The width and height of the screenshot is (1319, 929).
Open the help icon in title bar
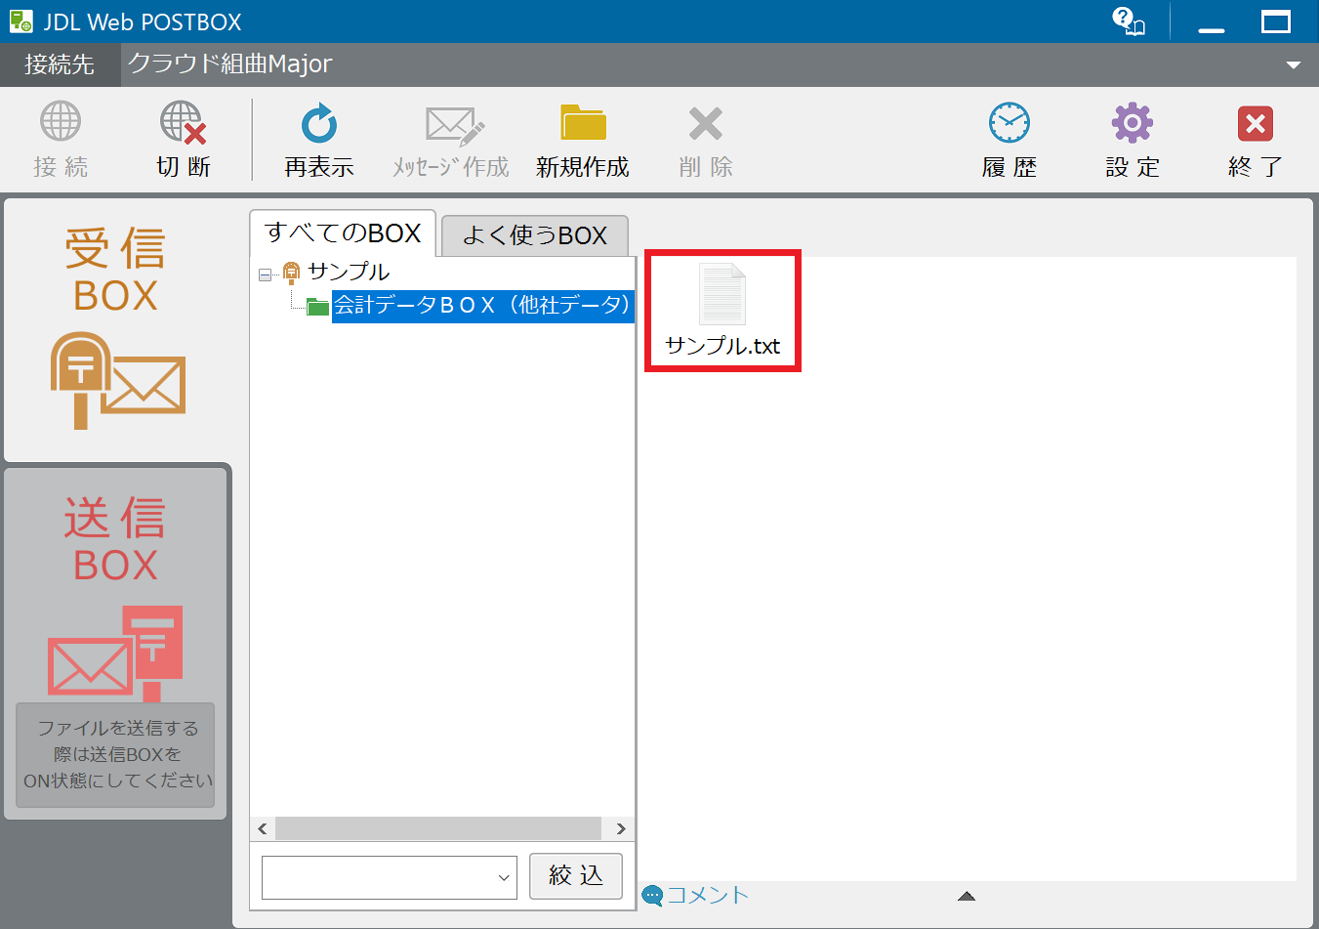1129,21
